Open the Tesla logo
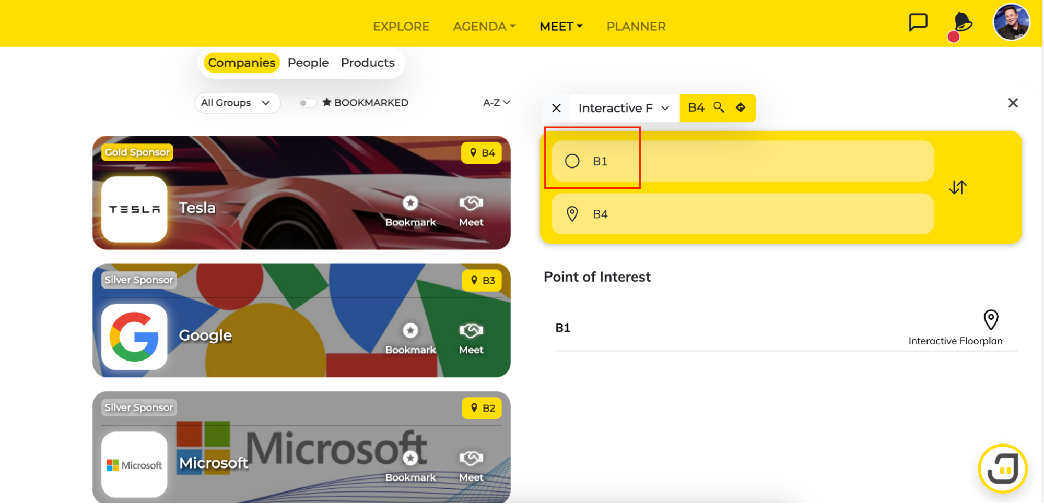Screen dimensions: 1044x504 (134, 209)
